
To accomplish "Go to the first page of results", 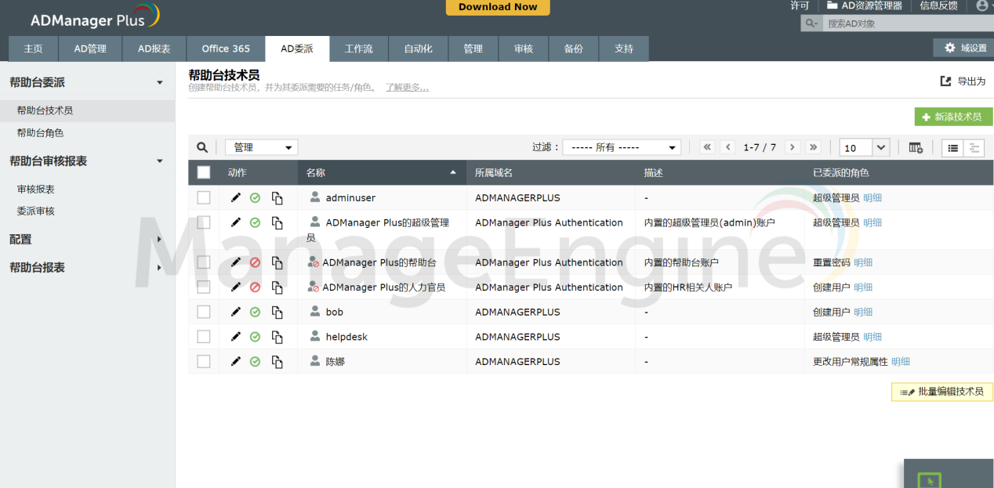I will (708, 147).
